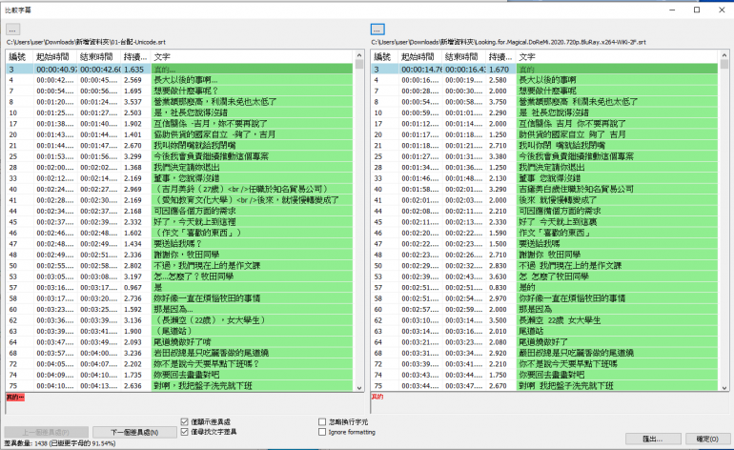Select highlighted right row number 3 with 1.670

point(544,70)
